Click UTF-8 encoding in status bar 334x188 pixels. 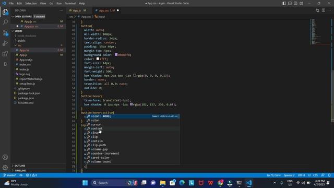coord(301,175)
